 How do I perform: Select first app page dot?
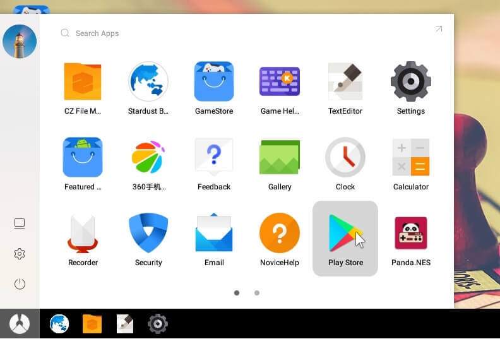(x=237, y=293)
